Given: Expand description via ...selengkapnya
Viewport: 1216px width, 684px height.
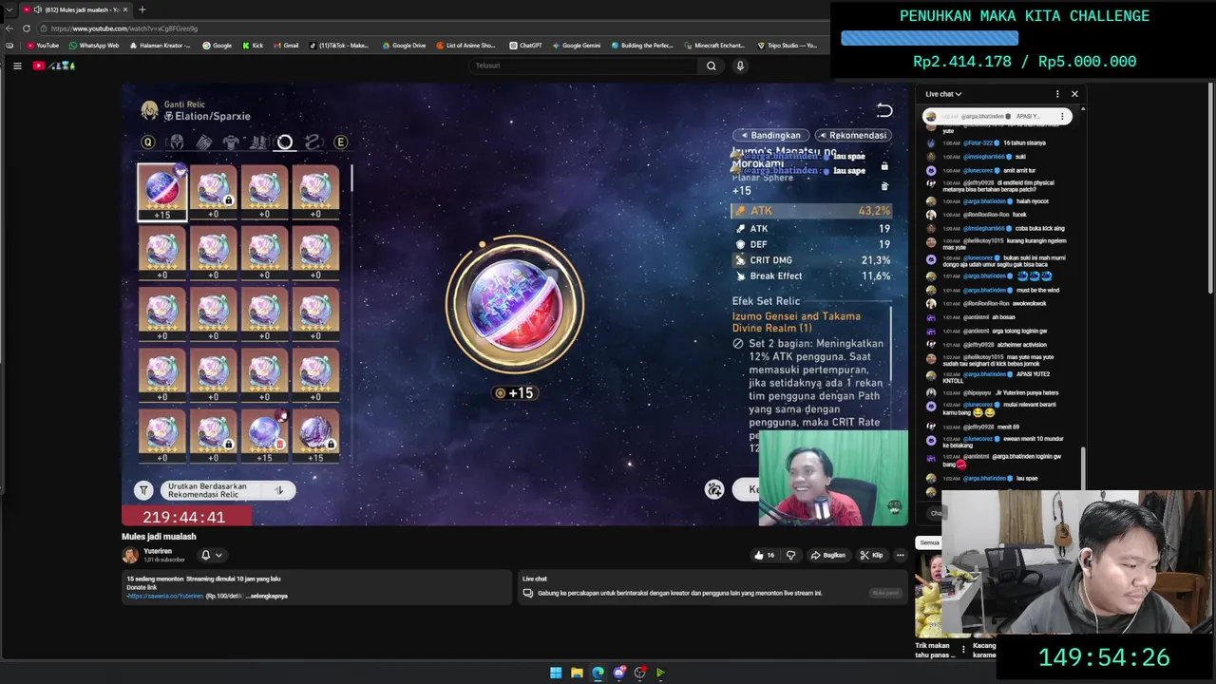Looking at the screenshot, I should pos(265,596).
